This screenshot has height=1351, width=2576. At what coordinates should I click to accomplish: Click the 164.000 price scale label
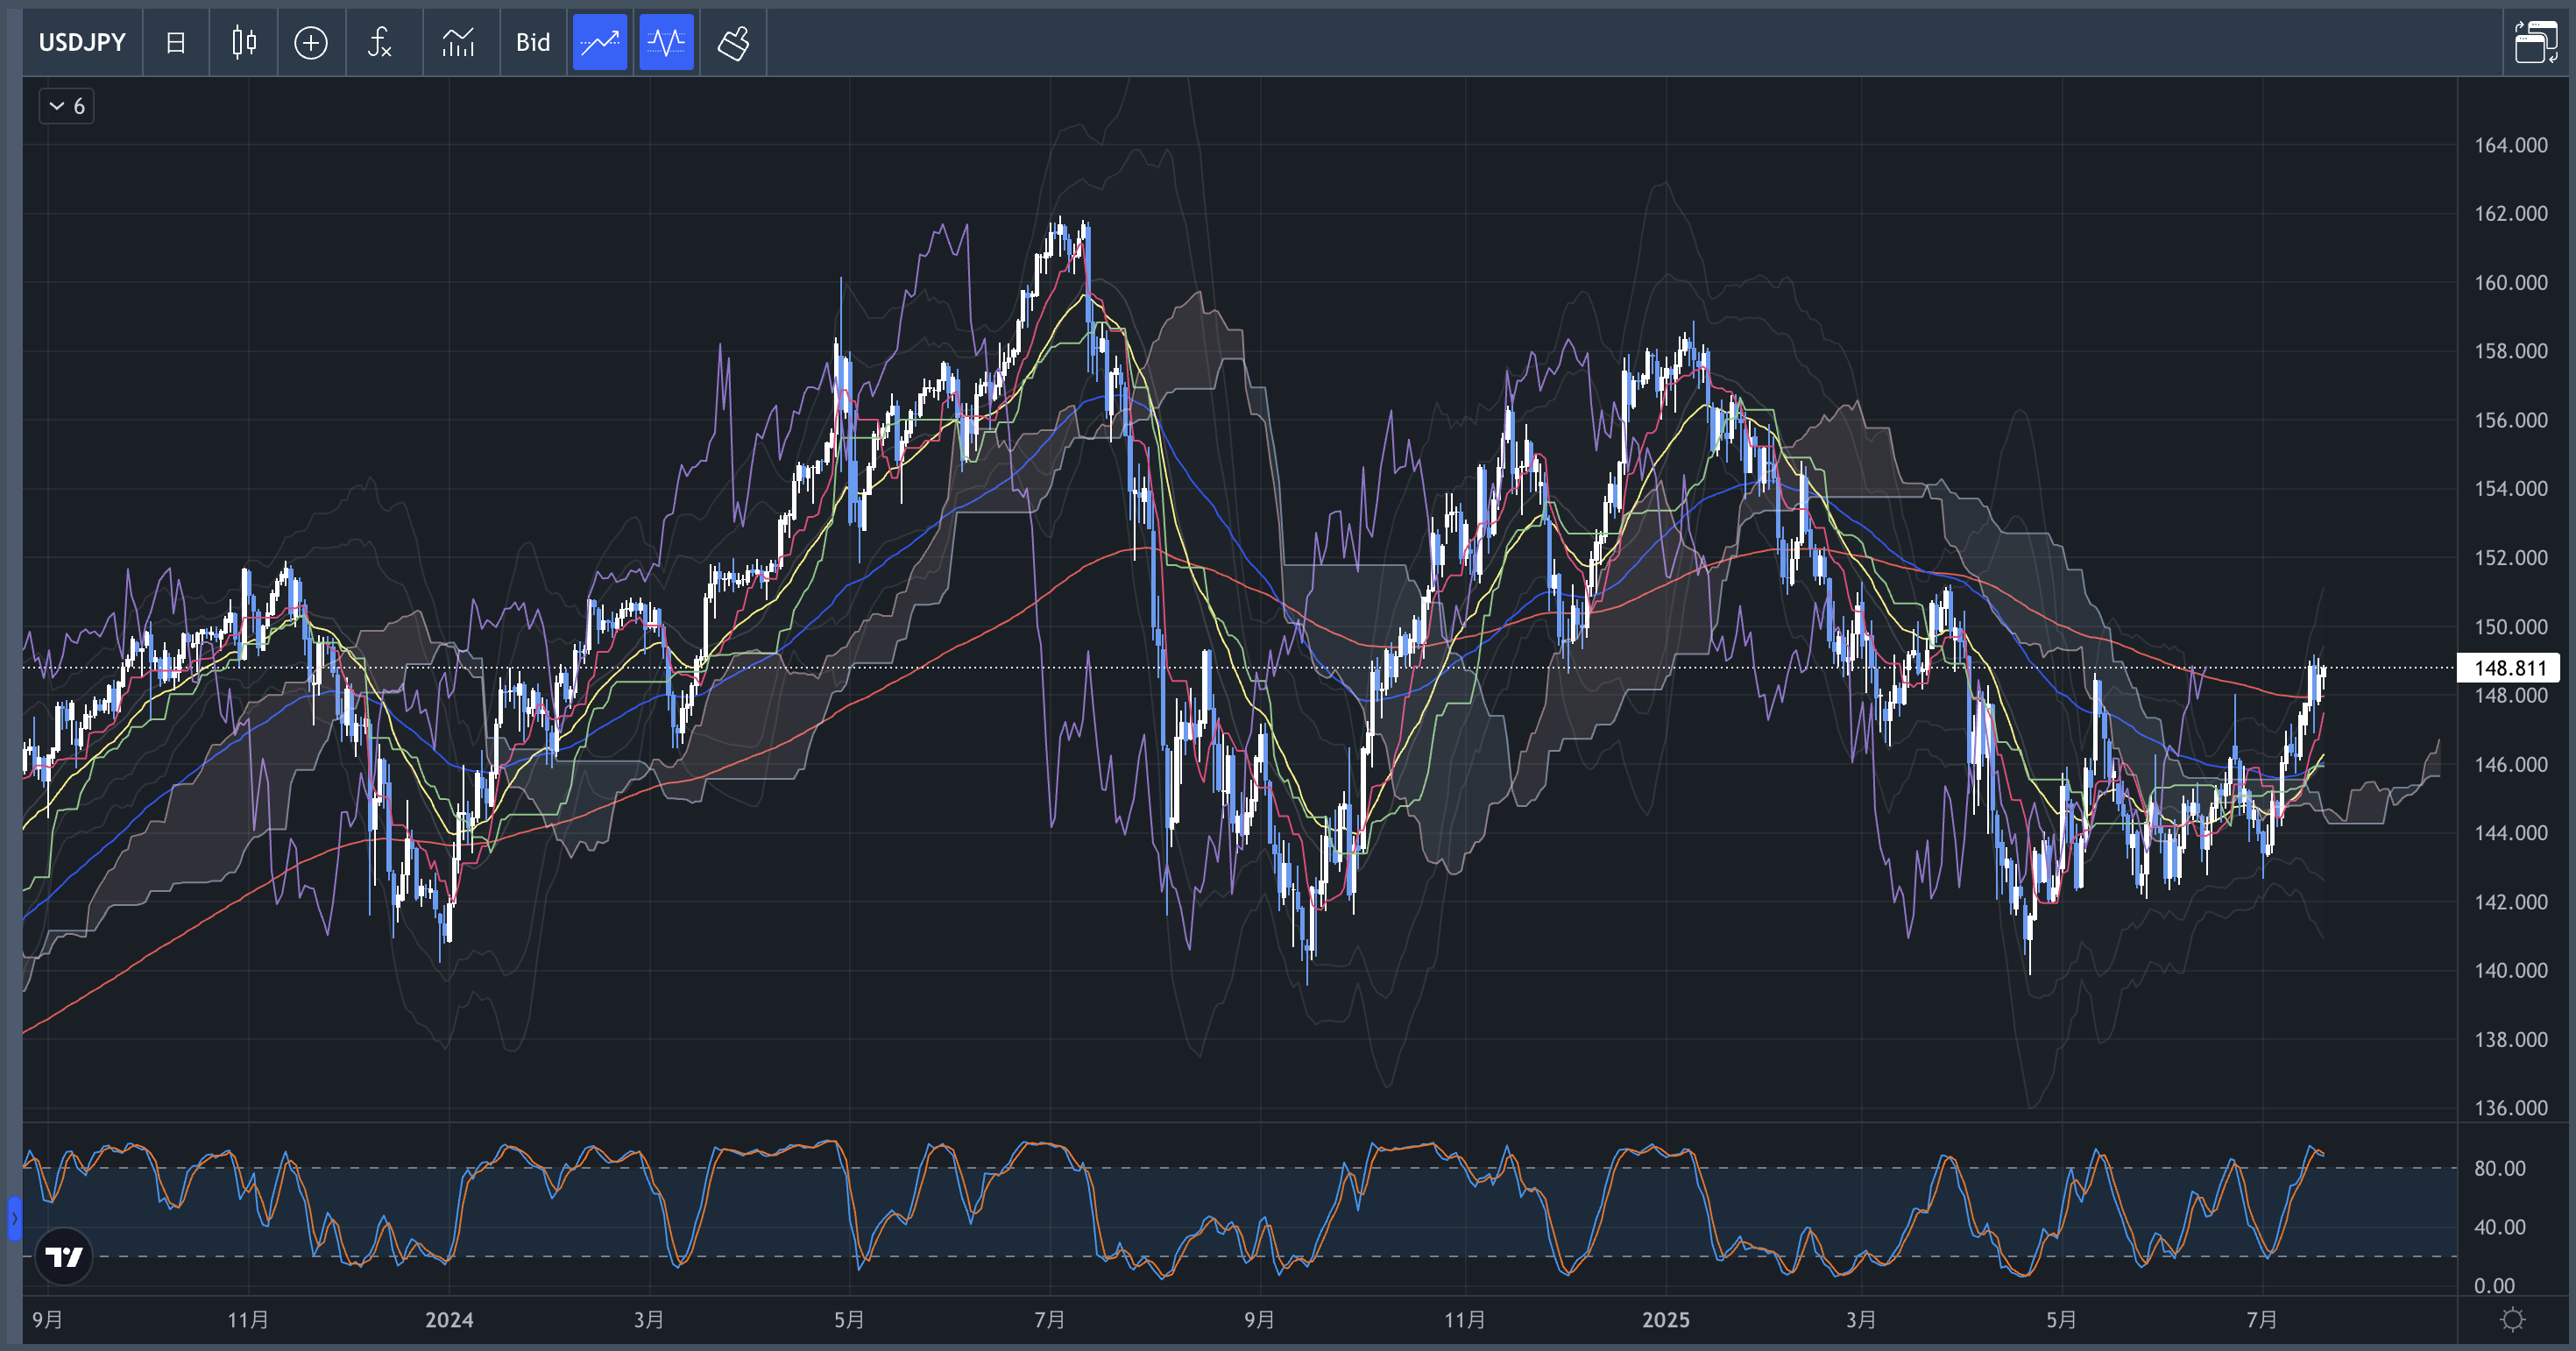[2511, 146]
